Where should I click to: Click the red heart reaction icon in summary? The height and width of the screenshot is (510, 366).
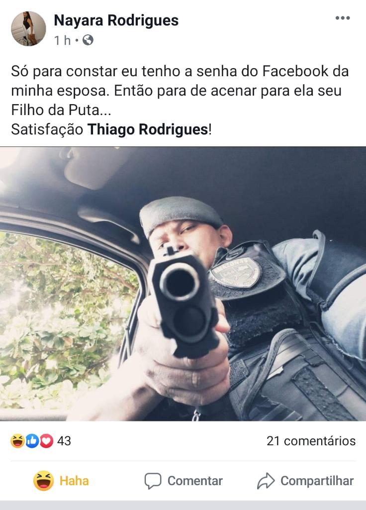[x=46, y=441]
